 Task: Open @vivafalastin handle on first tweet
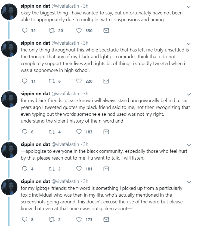(x=65, y=6)
